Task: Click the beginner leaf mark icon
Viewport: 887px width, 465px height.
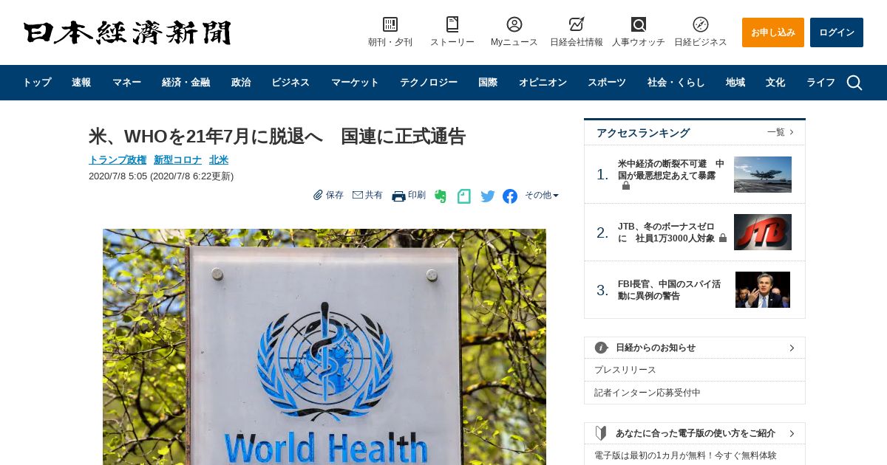Action: tap(602, 433)
